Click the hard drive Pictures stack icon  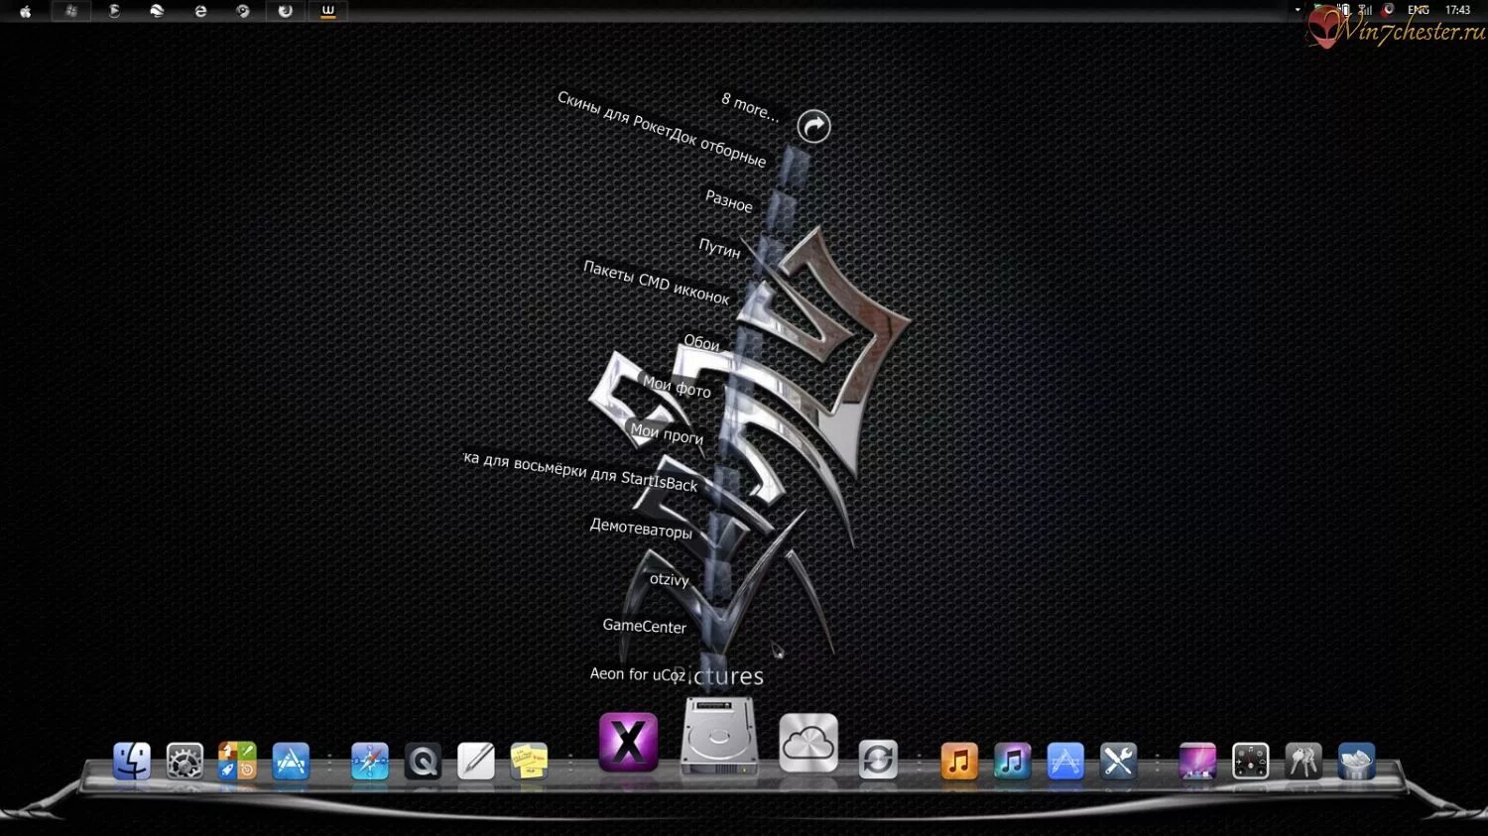719,736
